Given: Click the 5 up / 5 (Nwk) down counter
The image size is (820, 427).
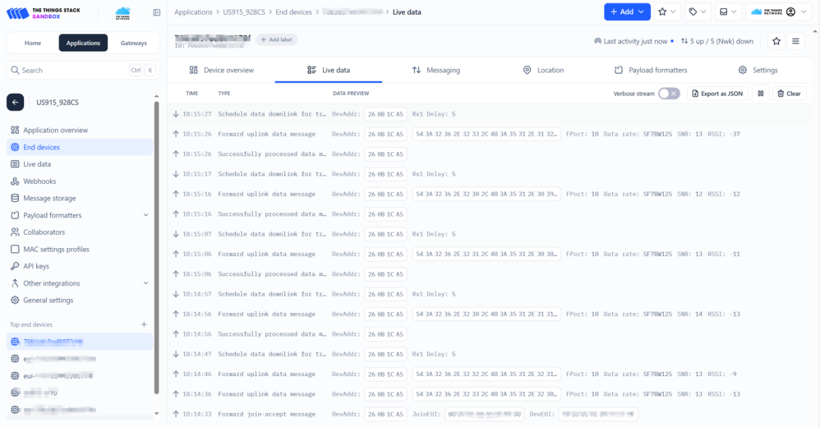Looking at the screenshot, I should click(717, 41).
